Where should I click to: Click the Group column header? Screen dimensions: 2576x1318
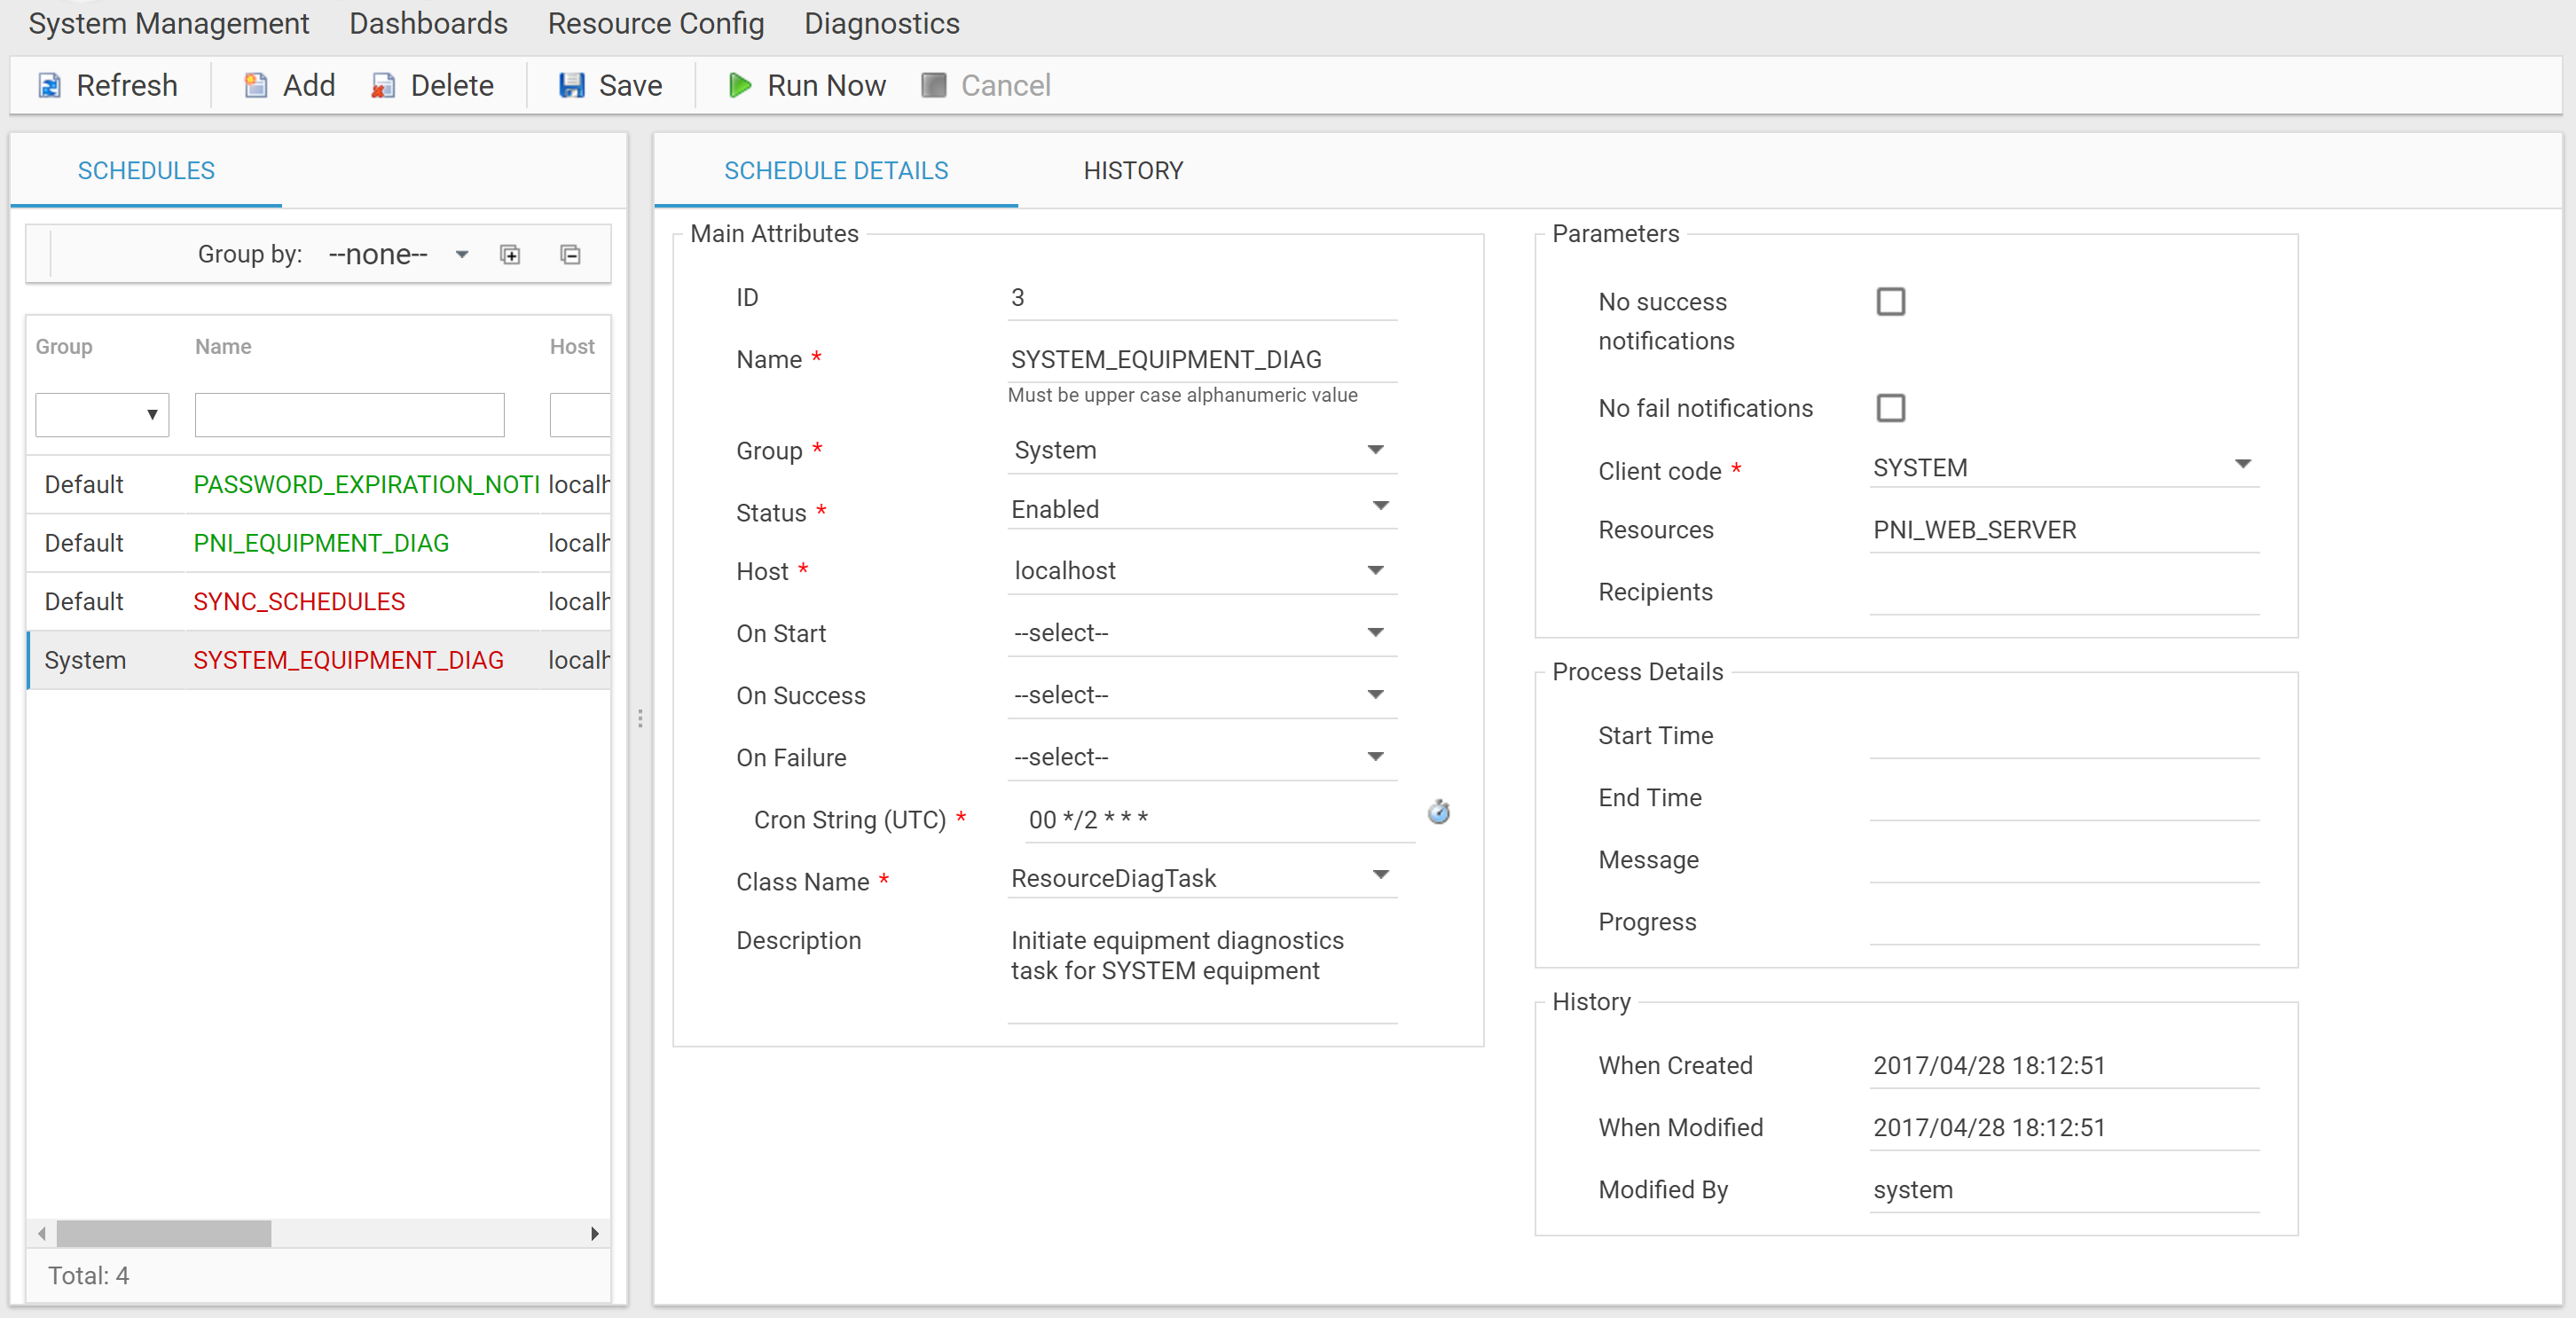(x=64, y=347)
